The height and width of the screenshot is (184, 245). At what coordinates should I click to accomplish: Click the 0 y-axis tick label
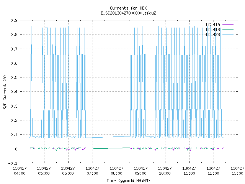pyautogui.click(x=16, y=149)
